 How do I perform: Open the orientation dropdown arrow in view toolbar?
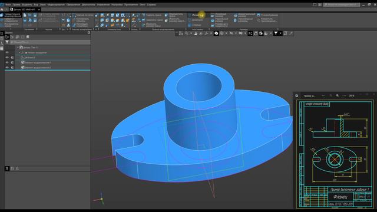211,34
